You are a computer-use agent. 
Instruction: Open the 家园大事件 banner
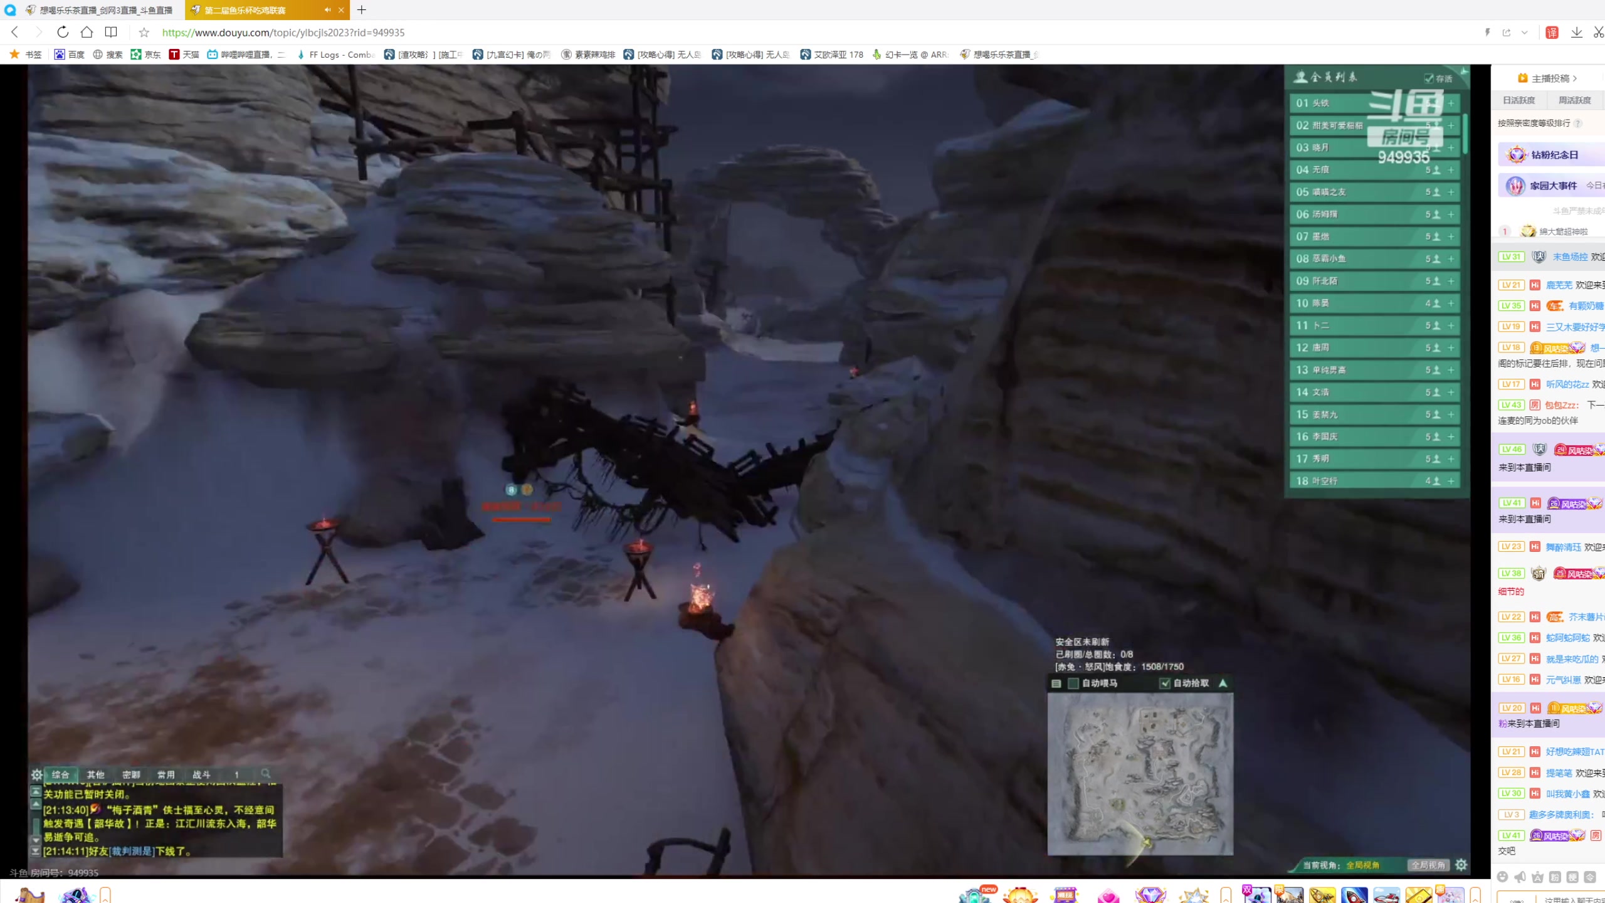pyautogui.click(x=1552, y=186)
